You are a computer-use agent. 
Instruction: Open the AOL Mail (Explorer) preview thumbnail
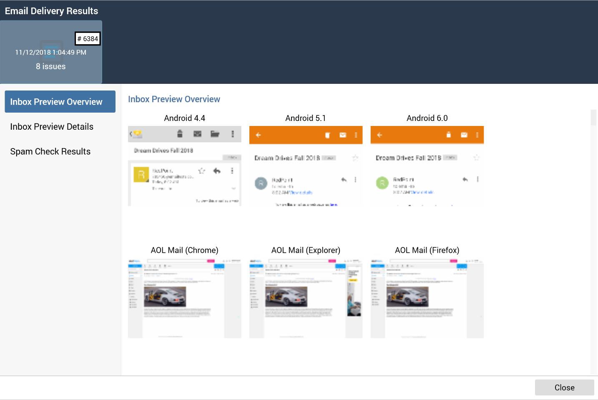pos(306,298)
